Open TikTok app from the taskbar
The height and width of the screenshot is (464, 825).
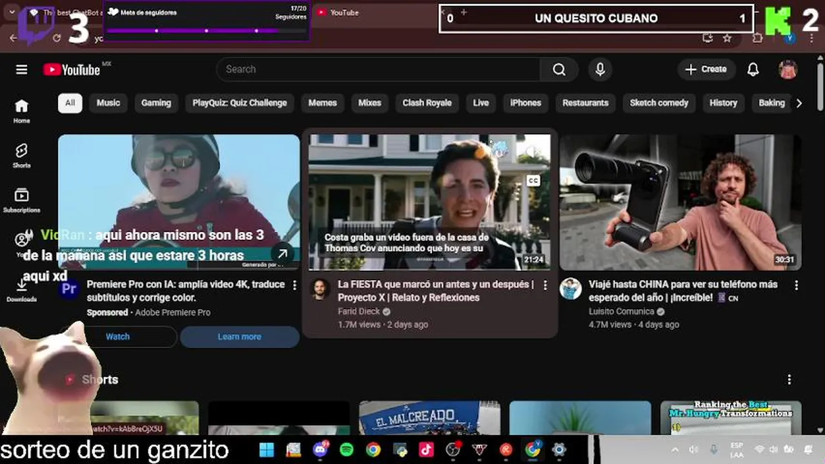click(x=426, y=449)
